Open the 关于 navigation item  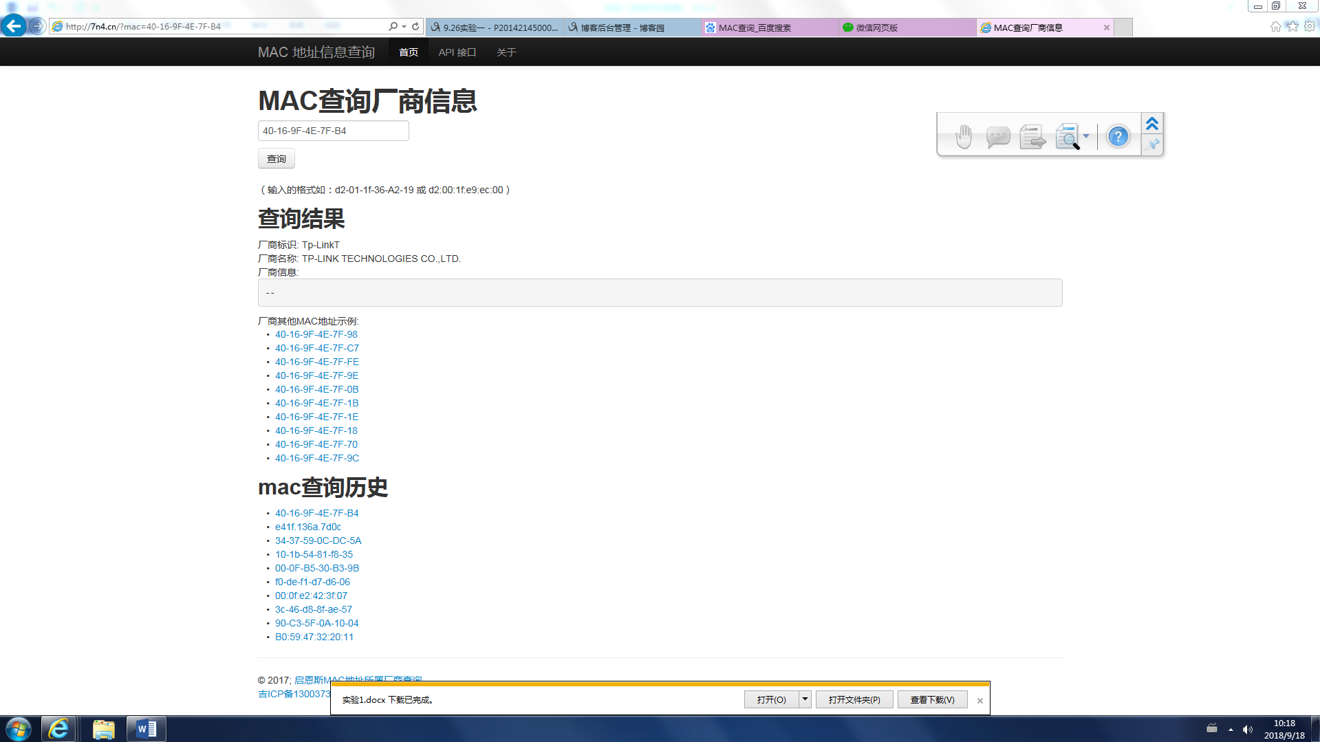point(506,52)
